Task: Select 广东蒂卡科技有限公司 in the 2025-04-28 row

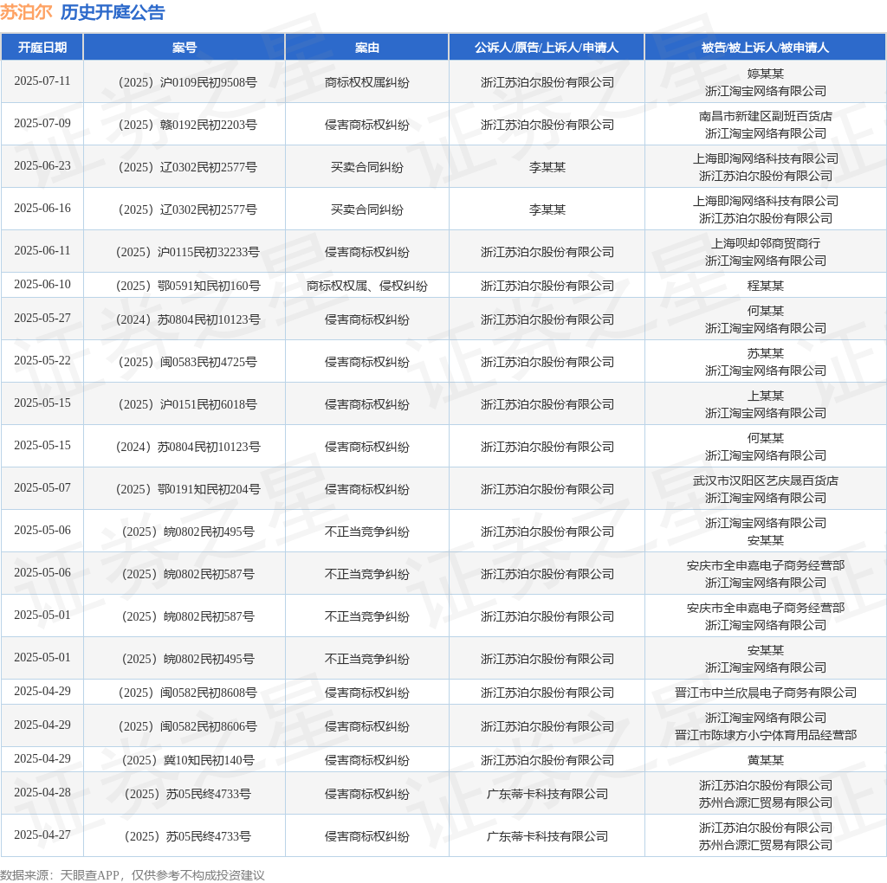Action: 547,795
